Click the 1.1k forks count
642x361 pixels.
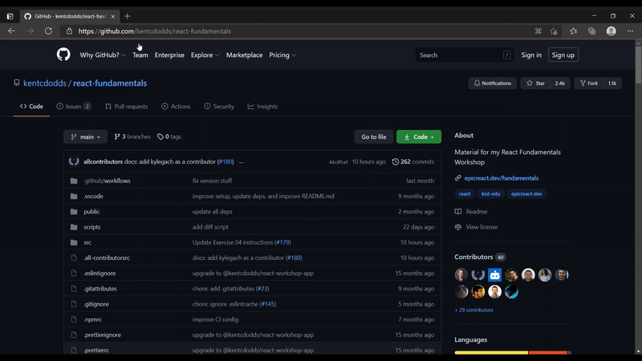tap(612, 83)
